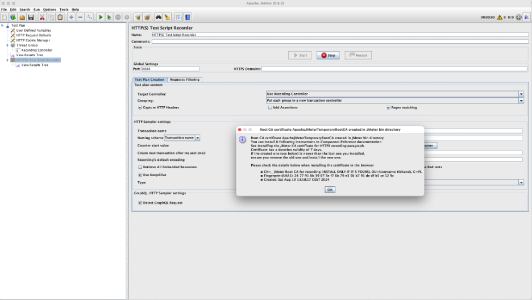The height and width of the screenshot is (300, 532).
Task: Click the yellow warning triangle log icon
Action: (500, 17)
